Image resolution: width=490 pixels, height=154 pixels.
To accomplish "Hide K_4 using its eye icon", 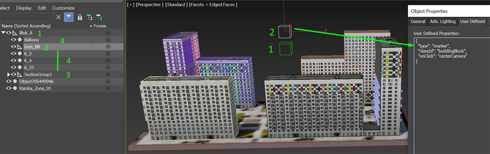I will coord(13,61).
